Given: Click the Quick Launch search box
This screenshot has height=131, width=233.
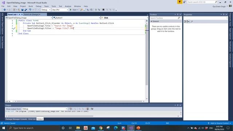Looking at the screenshot, I should (x=202, y=2).
